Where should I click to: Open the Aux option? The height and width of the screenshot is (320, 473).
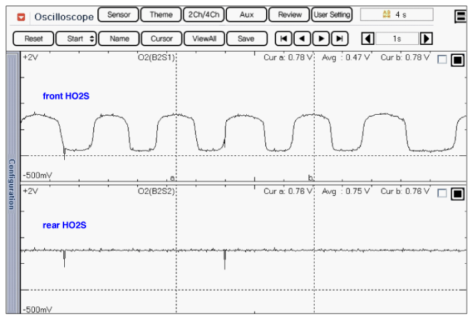(246, 14)
